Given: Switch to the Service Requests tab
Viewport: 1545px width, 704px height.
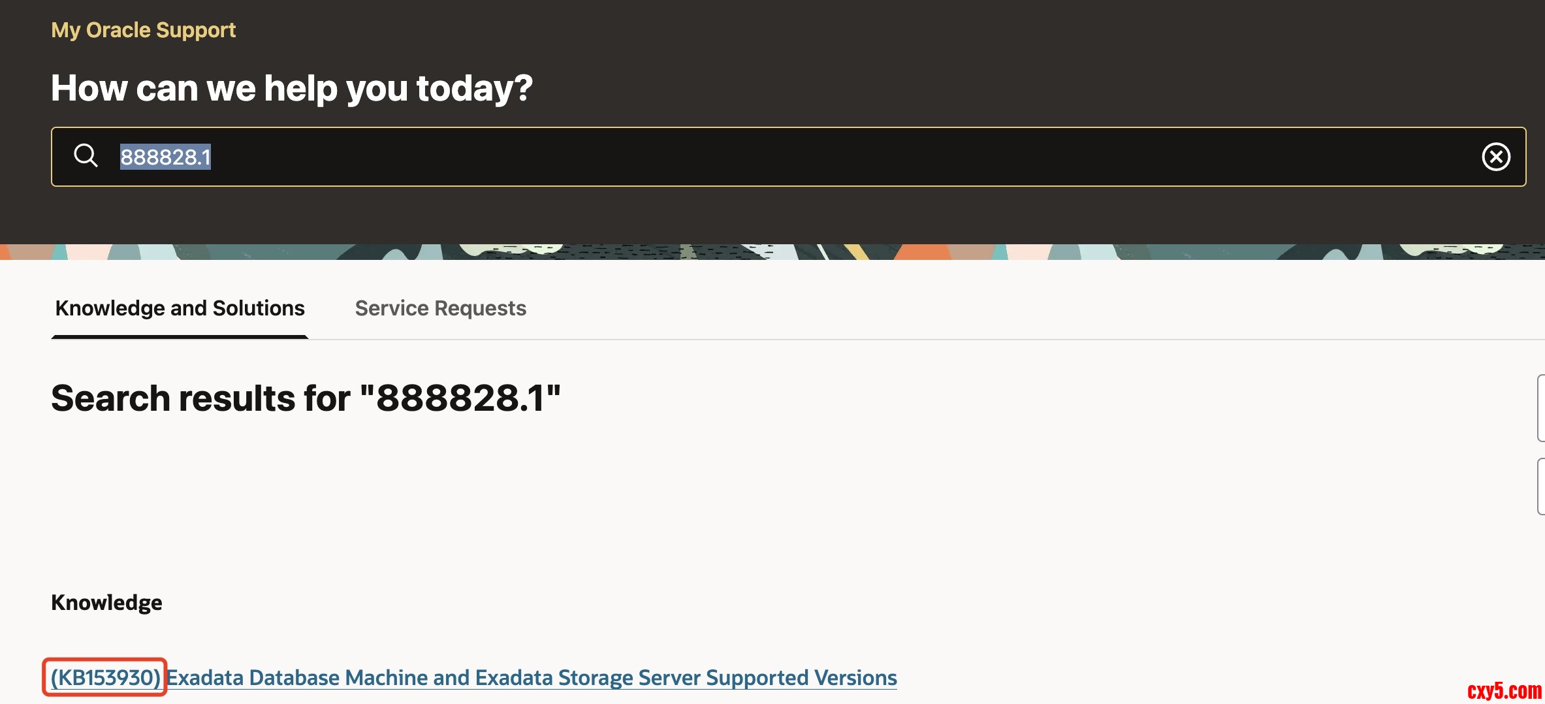Looking at the screenshot, I should pos(440,308).
